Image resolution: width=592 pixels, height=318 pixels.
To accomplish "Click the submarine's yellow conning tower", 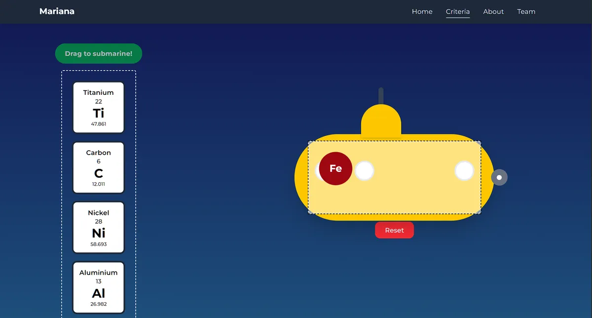I will tap(380, 120).
